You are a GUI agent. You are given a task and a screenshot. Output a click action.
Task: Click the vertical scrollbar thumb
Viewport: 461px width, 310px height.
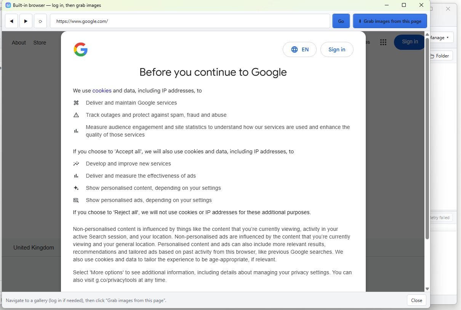tap(427, 138)
